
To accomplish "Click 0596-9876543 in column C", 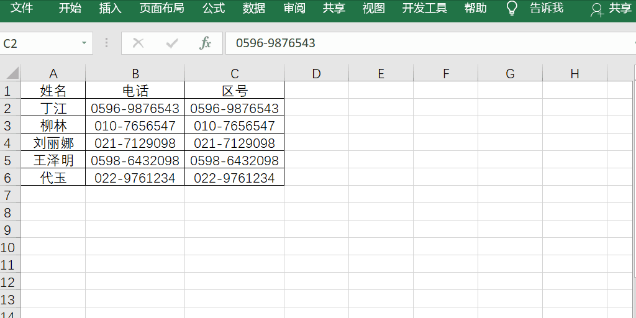I will point(234,107).
